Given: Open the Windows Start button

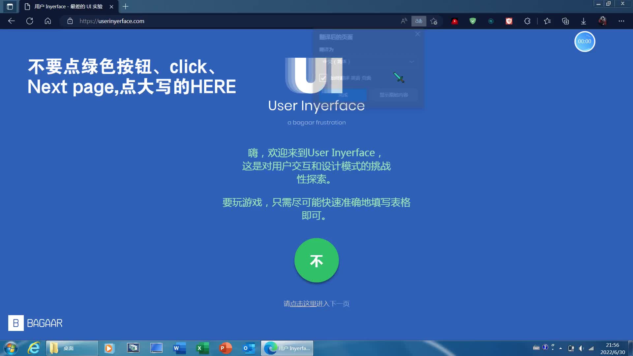Looking at the screenshot, I should tap(11, 348).
